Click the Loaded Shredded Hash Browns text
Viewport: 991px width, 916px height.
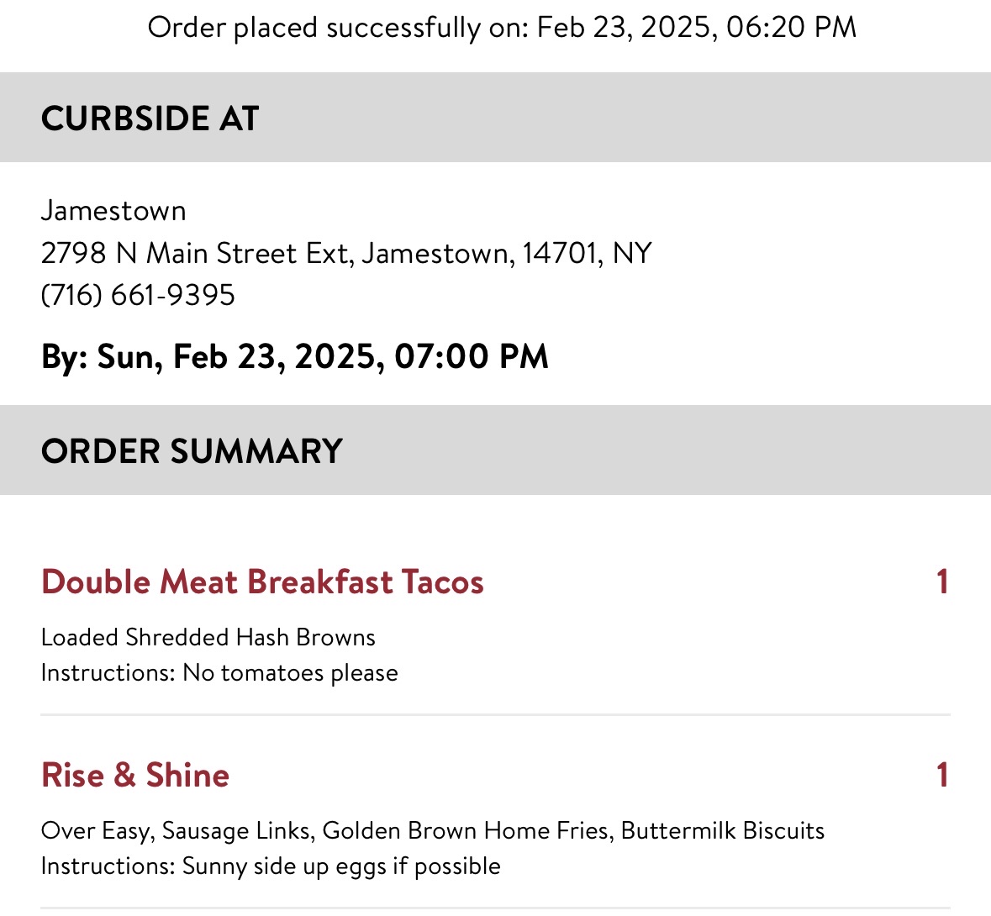[x=208, y=637]
